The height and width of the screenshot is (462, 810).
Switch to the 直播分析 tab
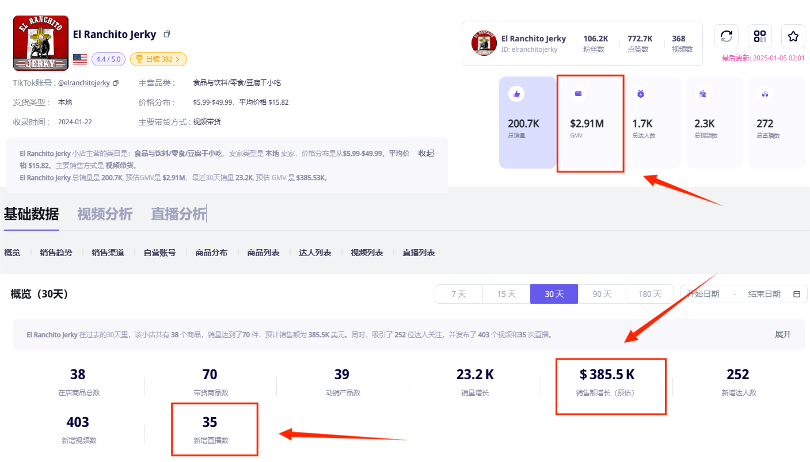tap(178, 214)
